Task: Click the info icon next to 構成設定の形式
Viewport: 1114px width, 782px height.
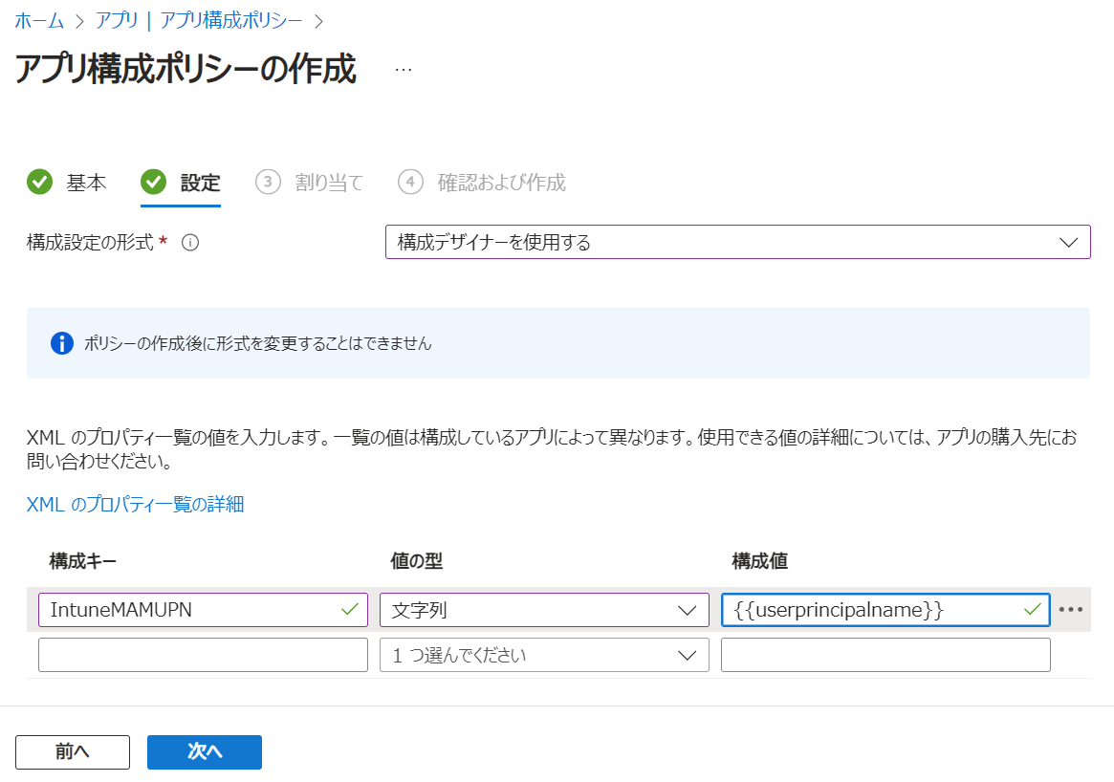Action: pos(190,242)
